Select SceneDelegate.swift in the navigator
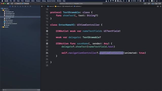 click(10, 13)
